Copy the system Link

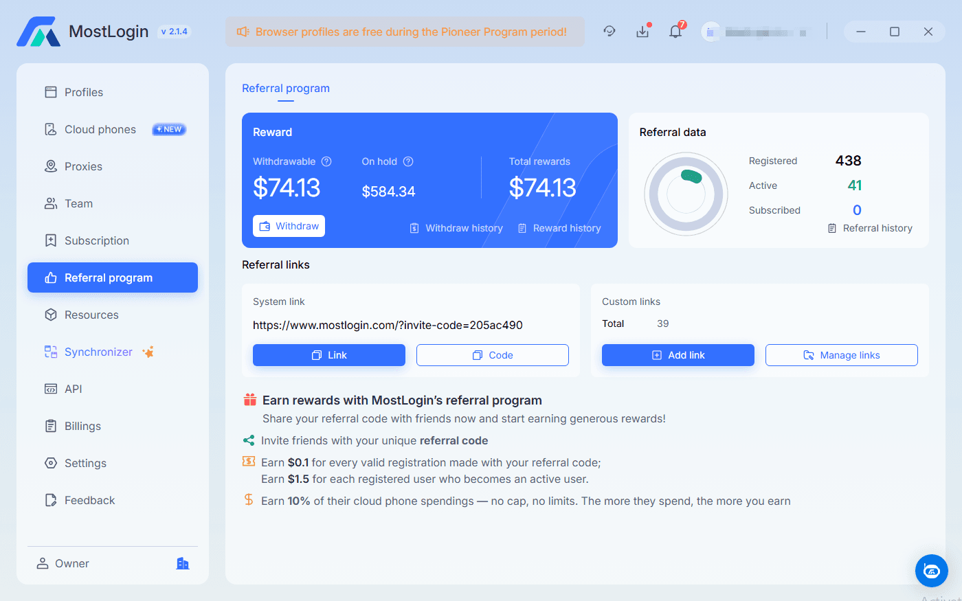click(x=329, y=355)
